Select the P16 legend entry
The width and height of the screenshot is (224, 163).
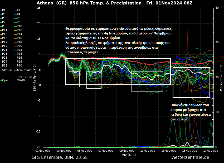coord(19,38)
